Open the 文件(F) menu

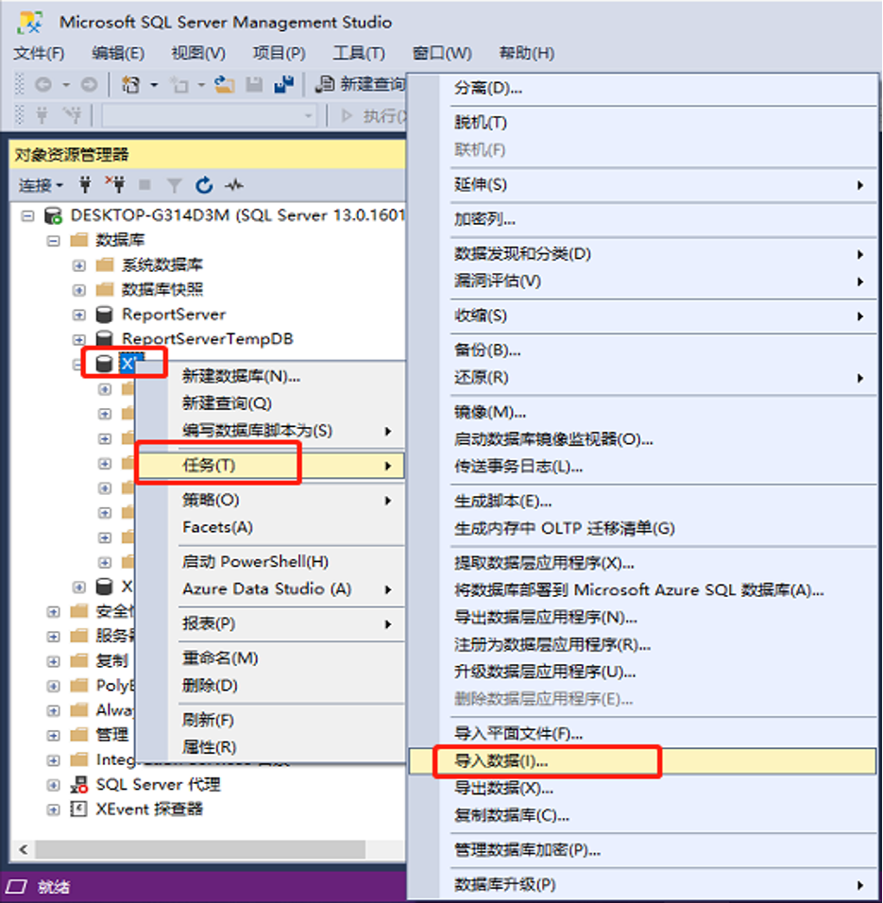pos(39,53)
